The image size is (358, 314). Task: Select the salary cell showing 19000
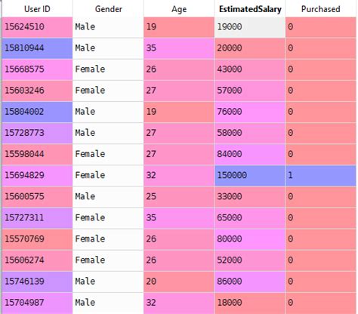point(250,27)
